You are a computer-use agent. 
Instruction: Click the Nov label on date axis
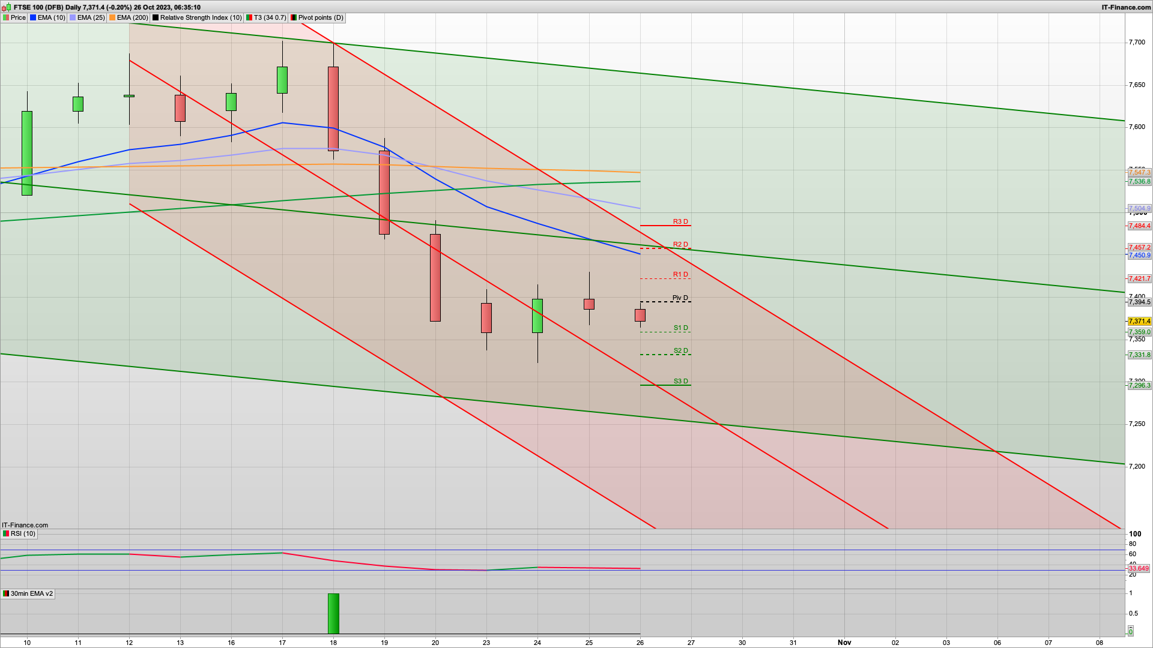[x=844, y=642]
